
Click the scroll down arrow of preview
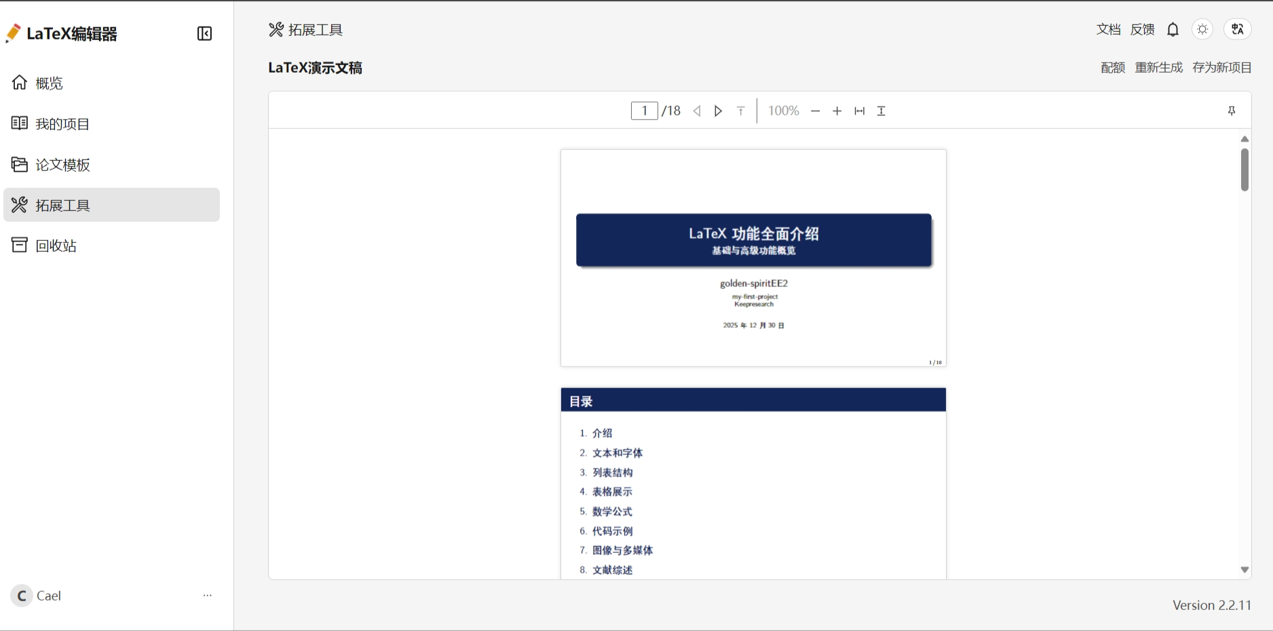tap(1244, 570)
